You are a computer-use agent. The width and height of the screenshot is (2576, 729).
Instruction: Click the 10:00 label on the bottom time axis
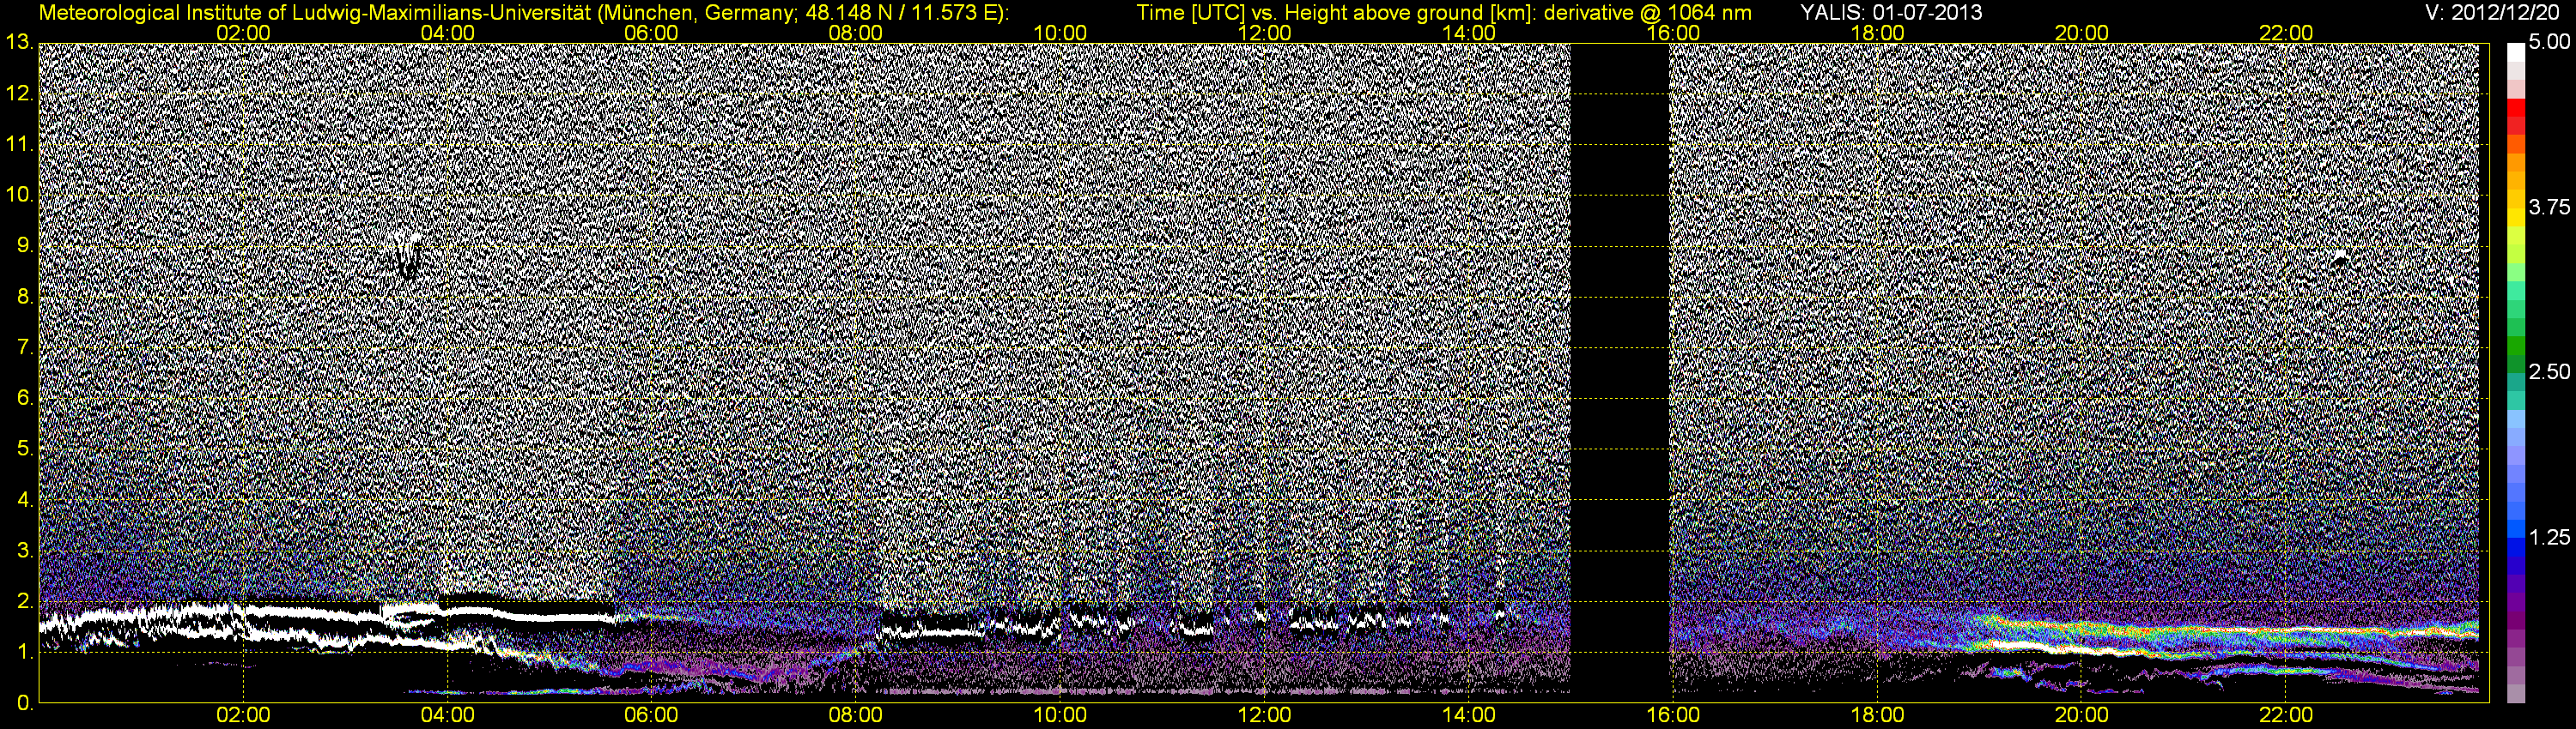(x=1060, y=715)
